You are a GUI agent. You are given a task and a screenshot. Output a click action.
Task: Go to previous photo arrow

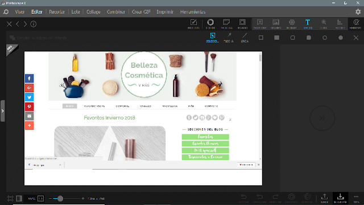tap(18, 24)
